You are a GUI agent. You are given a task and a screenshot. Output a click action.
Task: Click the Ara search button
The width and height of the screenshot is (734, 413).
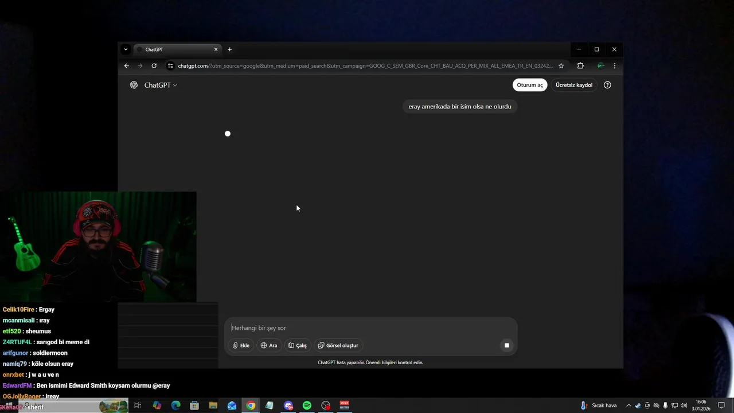coord(268,345)
